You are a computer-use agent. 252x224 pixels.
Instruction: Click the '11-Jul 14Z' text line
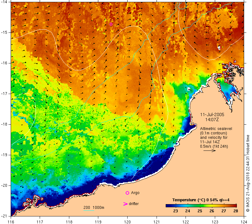(x=210, y=142)
